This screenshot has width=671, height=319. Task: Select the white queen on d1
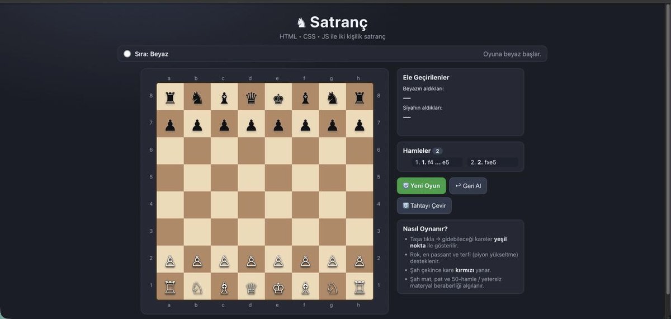[251, 288]
